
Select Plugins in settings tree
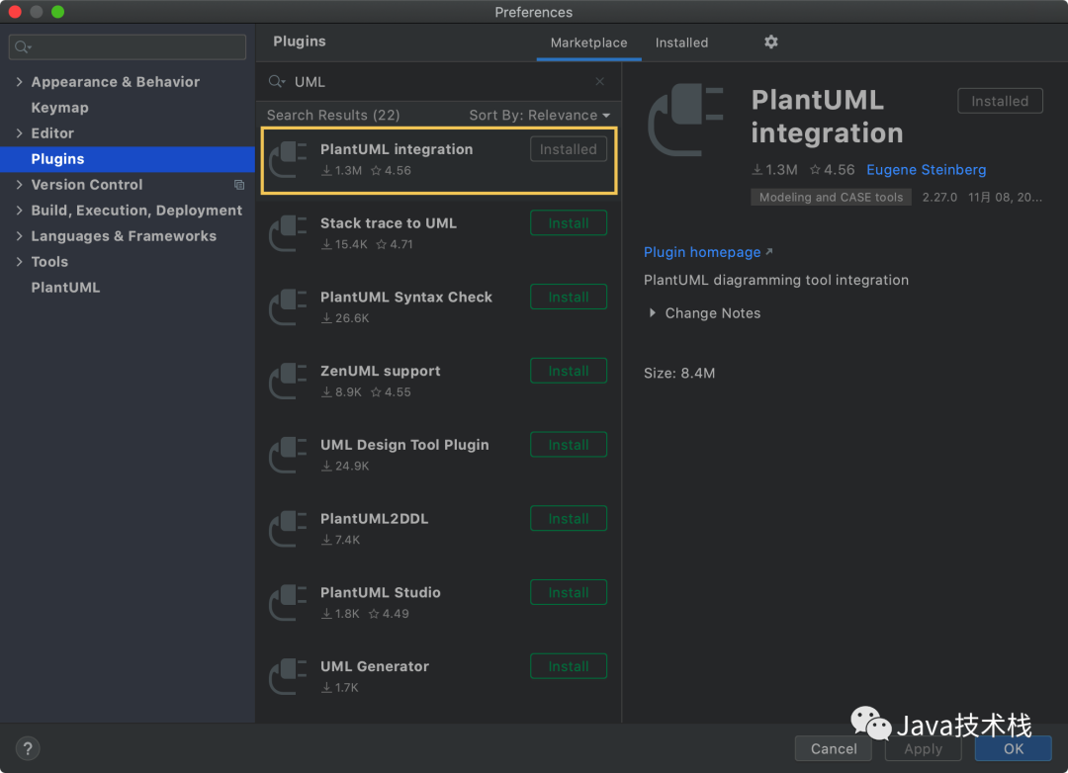[128, 159]
